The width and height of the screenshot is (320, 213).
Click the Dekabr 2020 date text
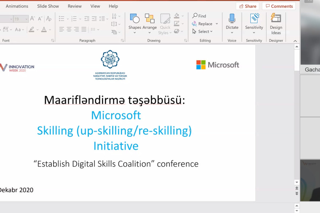point(16,190)
